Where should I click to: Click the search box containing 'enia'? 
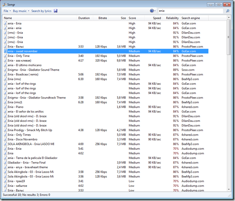click(190, 11)
